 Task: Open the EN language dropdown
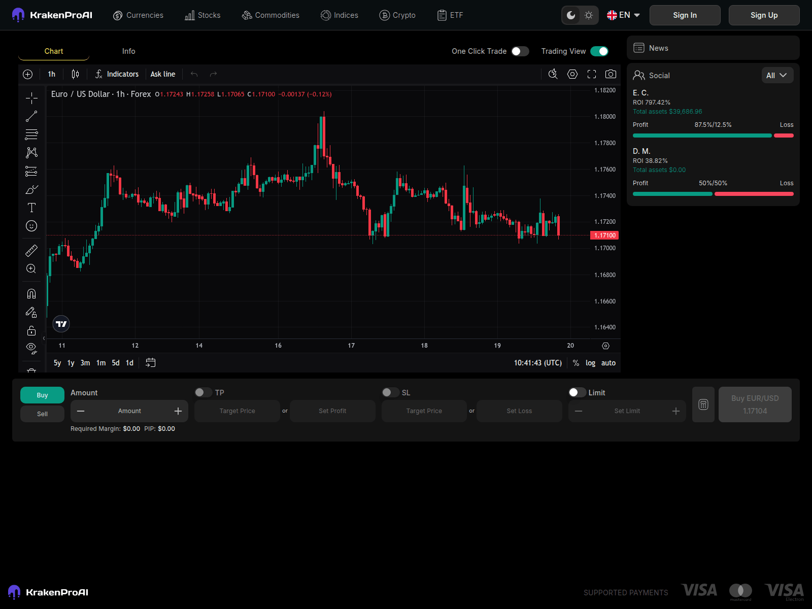[x=624, y=15]
